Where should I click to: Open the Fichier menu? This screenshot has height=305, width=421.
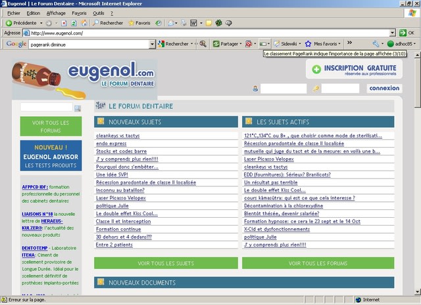tap(14, 13)
